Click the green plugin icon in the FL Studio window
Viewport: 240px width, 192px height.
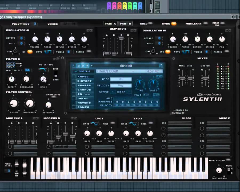(130, 6)
